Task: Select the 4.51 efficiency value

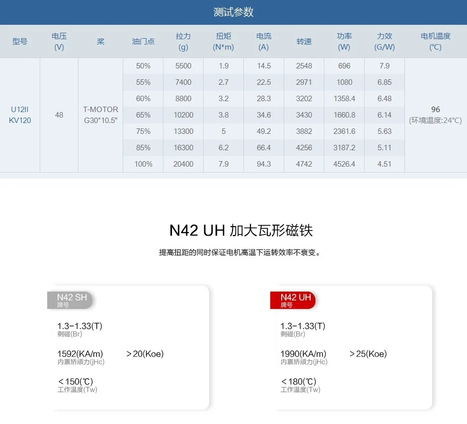Action: click(385, 164)
